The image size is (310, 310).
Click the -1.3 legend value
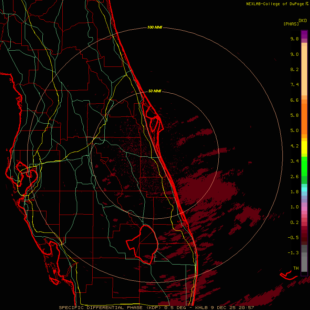pos(293,253)
